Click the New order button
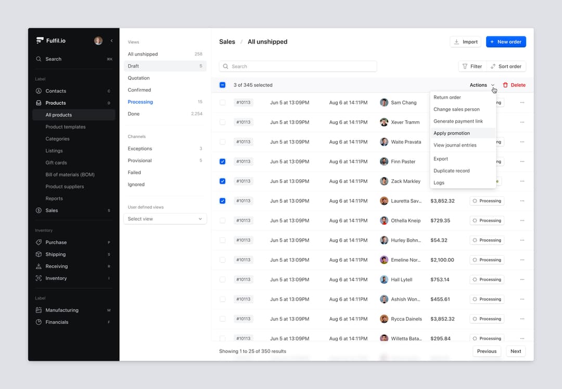 [506, 42]
